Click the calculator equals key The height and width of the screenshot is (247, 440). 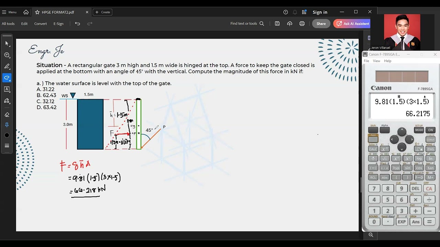pos(429,222)
